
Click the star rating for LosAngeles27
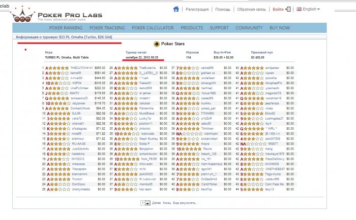point(254,119)
